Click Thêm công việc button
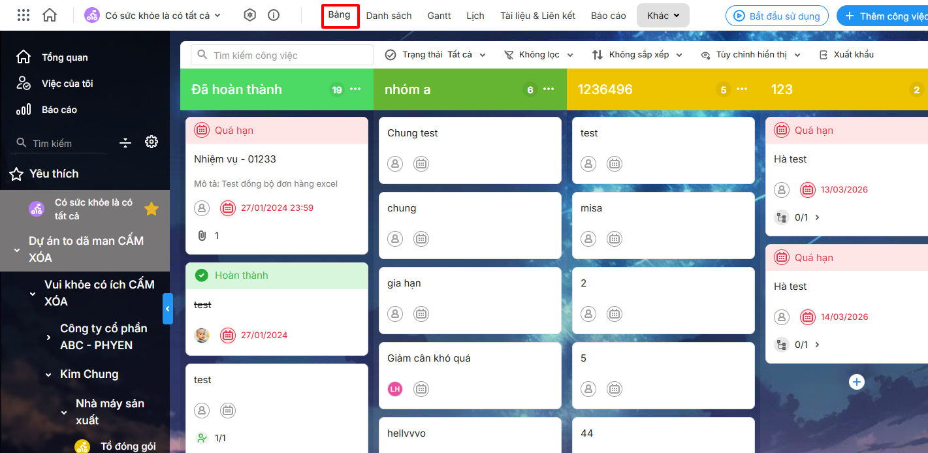928x453 pixels. (883, 16)
